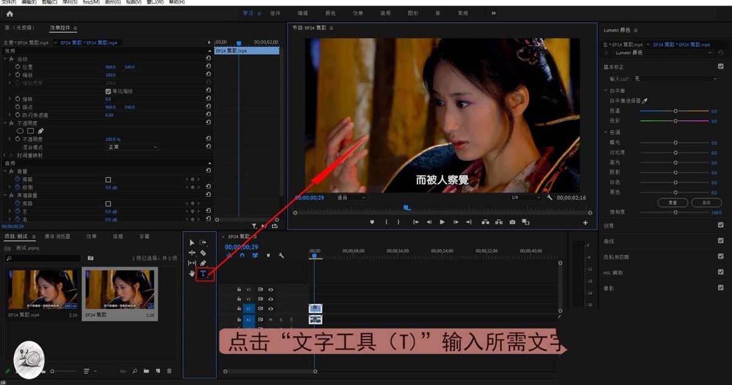Screen dimensions: 732x385
Task: Click the Lift button in program monitor
Action: click(486, 222)
